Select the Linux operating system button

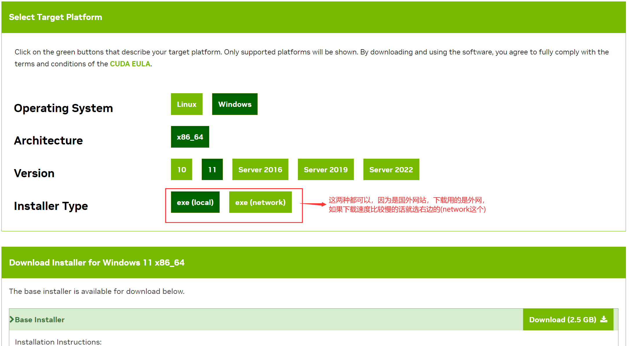click(x=186, y=104)
